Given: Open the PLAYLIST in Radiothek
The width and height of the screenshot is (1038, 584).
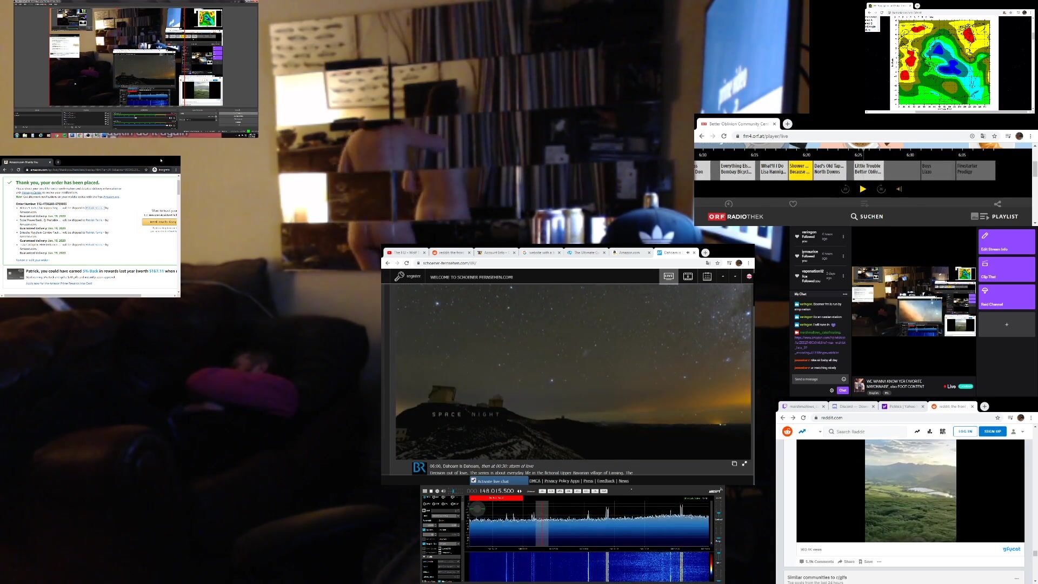Looking at the screenshot, I should (994, 216).
